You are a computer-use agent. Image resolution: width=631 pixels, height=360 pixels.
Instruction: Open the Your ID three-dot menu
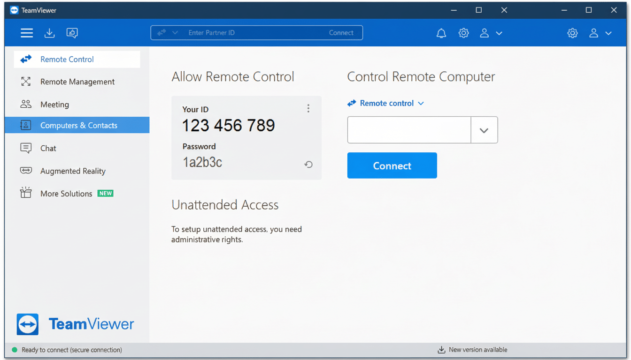point(308,108)
